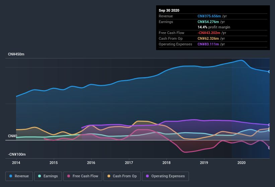Click the -CN¥43.202m free cash flow value
Image resolution: width=275 pixels, height=187 pixels.
point(209,33)
